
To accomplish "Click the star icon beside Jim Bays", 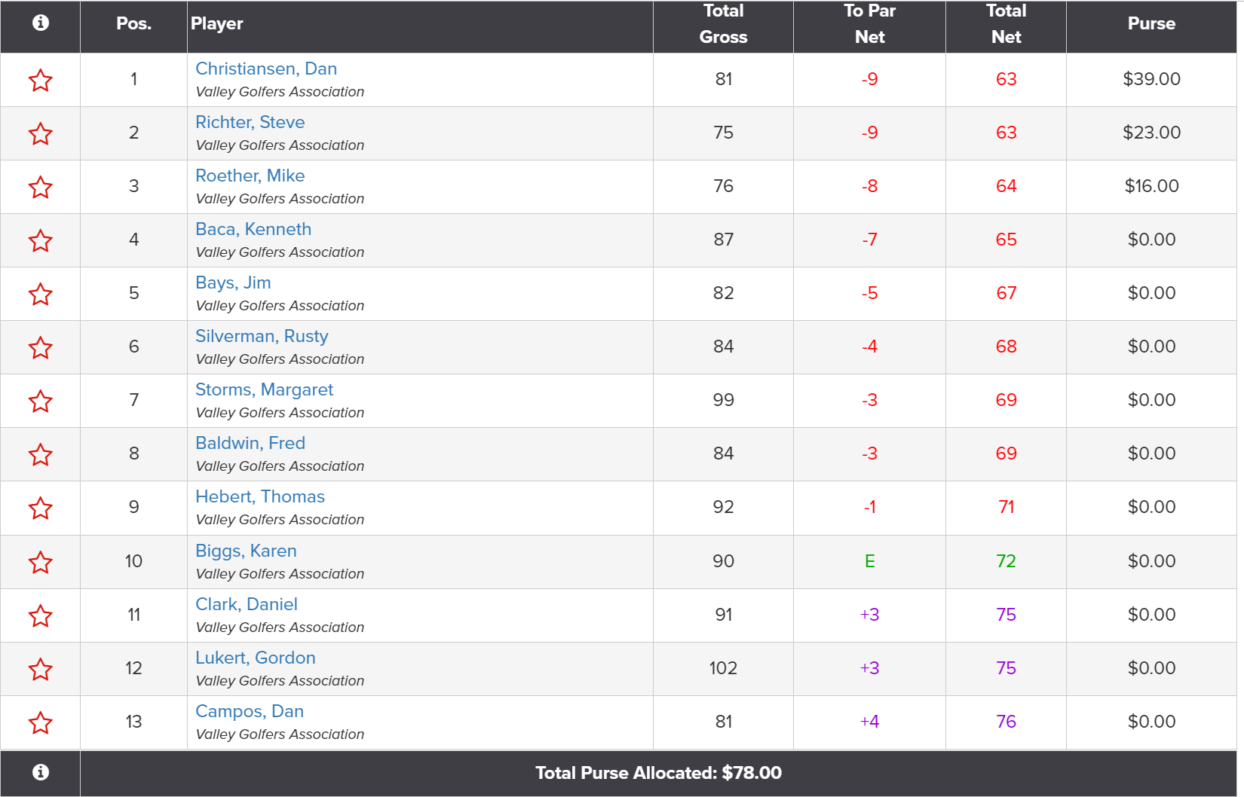I will (x=41, y=294).
